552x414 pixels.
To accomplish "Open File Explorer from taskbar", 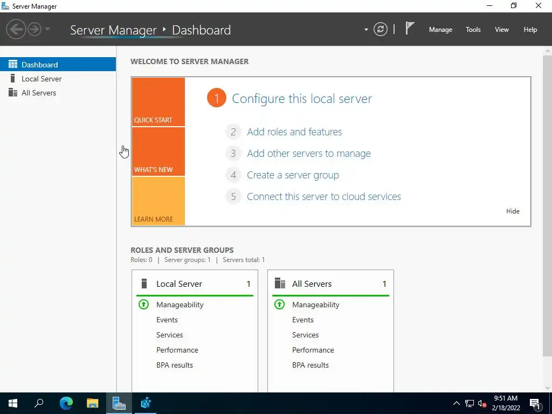I will [93, 403].
